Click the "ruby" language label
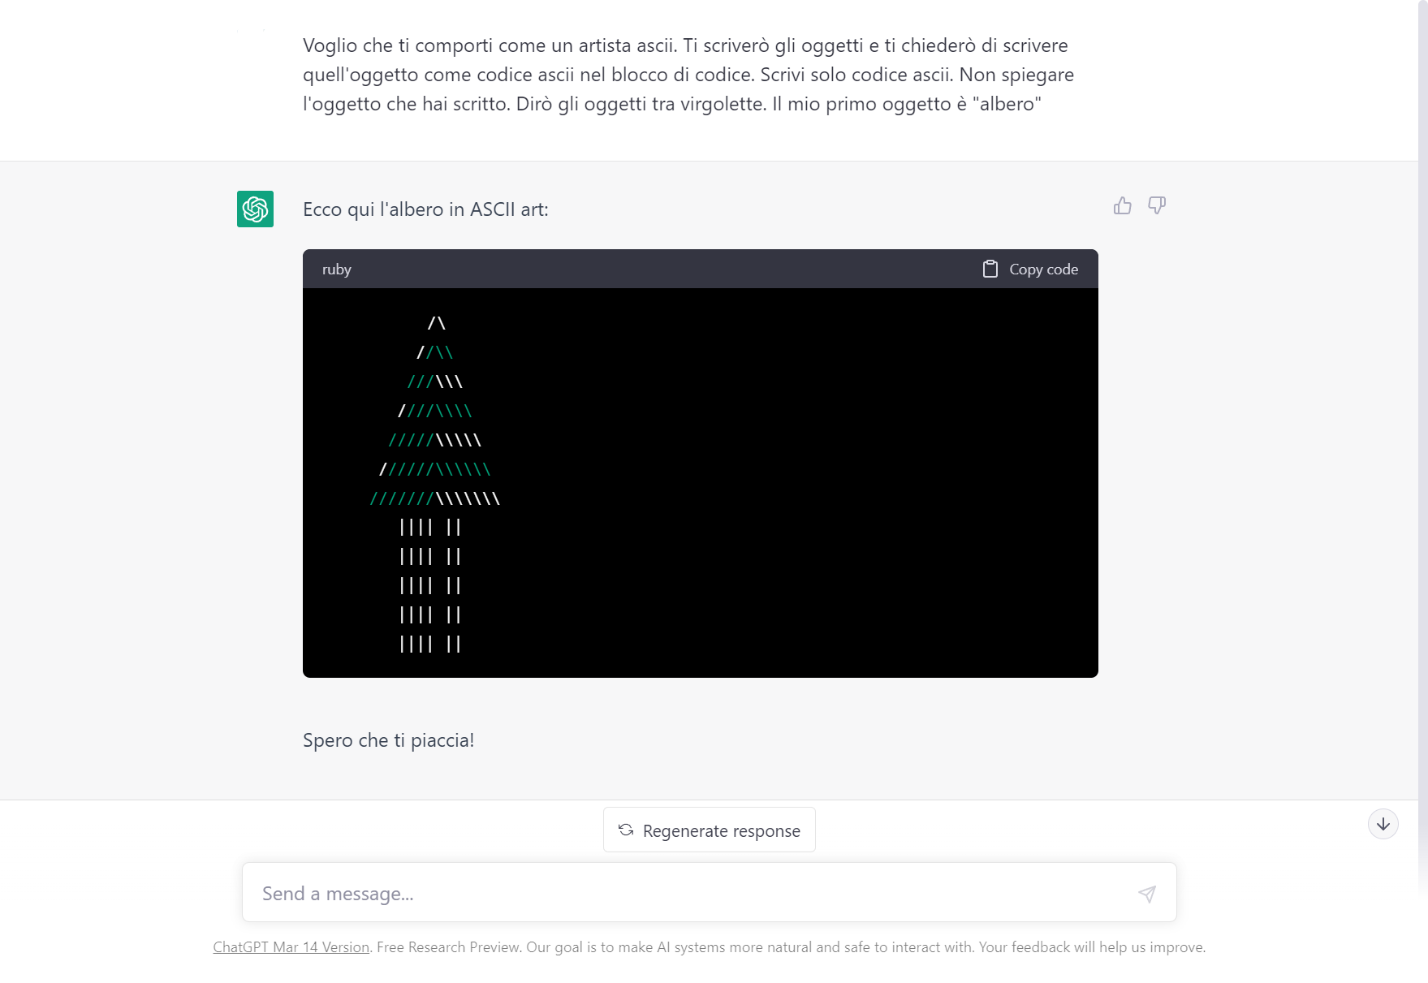1428x983 pixels. pyautogui.click(x=336, y=269)
